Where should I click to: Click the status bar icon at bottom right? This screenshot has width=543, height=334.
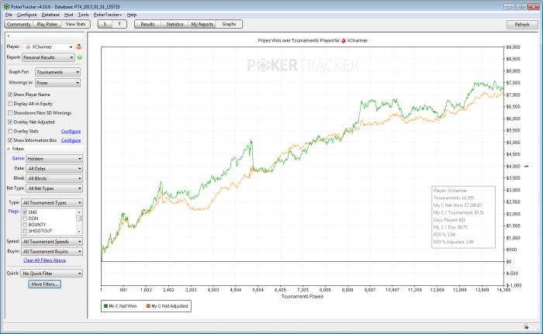click(x=526, y=326)
